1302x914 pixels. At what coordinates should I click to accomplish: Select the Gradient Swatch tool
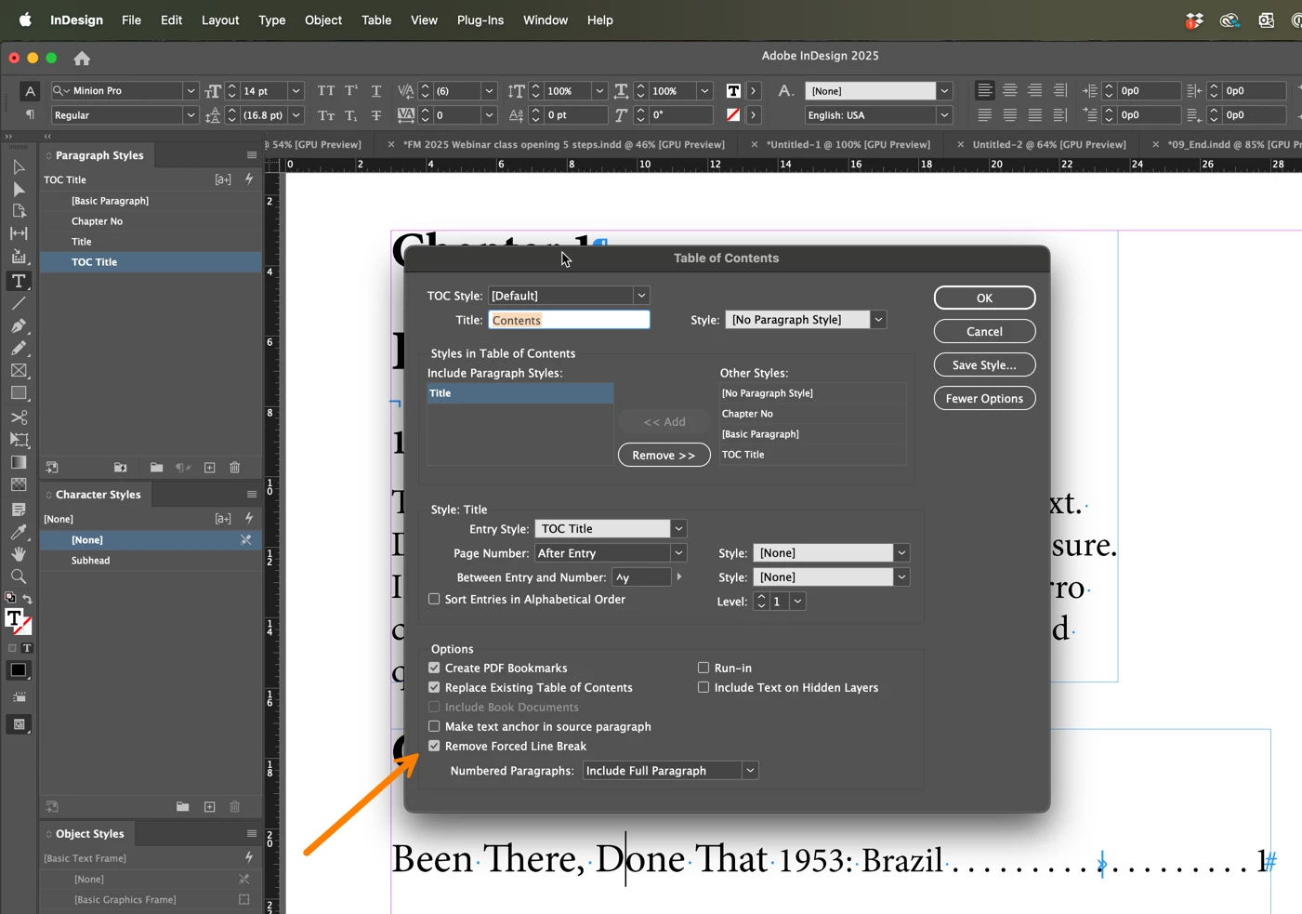click(x=19, y=462)
